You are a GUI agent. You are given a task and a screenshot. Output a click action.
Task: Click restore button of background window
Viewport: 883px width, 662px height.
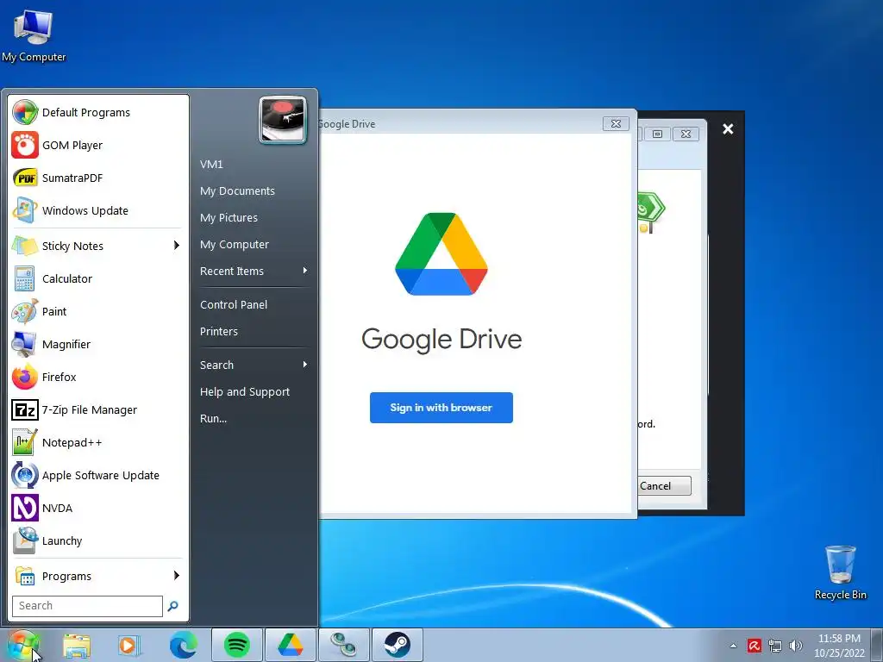tap(657, 134)
